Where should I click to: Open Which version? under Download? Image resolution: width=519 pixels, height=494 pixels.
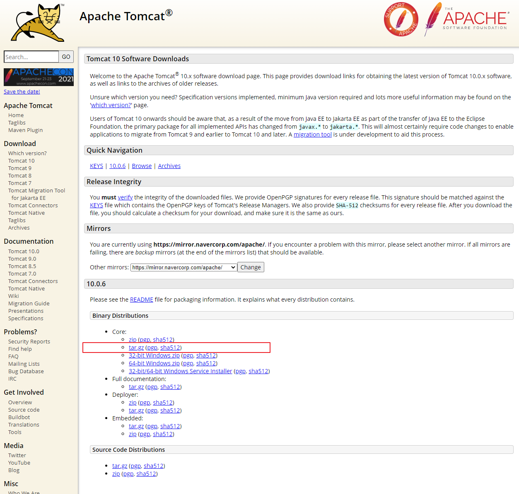[x=27, y=153]
